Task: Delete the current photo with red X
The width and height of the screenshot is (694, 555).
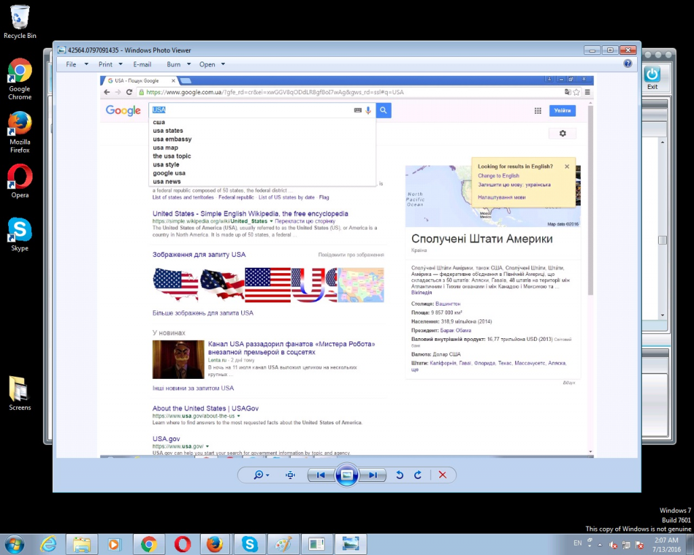Action: click(443, 475)
